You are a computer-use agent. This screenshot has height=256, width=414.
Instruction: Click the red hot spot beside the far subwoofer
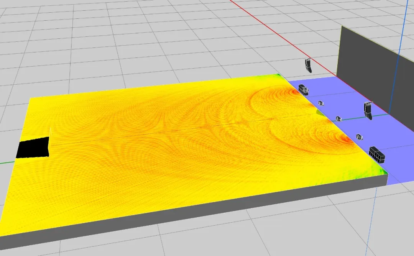[x=293, y=92]
